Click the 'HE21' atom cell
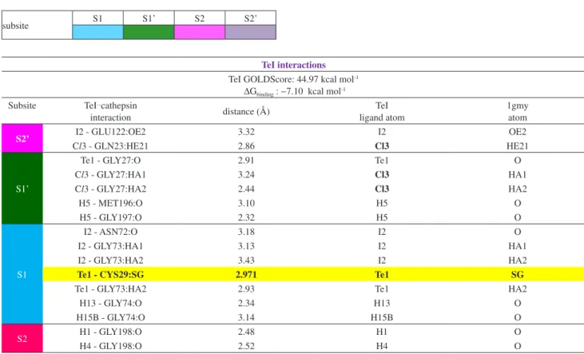This screenshot has height=354, width=584. pyautogui.click(x=518, y=146)
